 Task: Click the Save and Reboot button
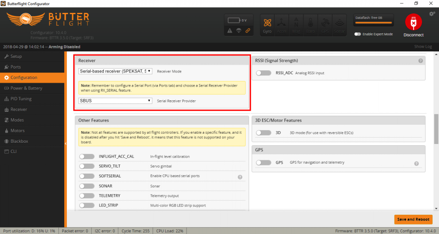413,219
